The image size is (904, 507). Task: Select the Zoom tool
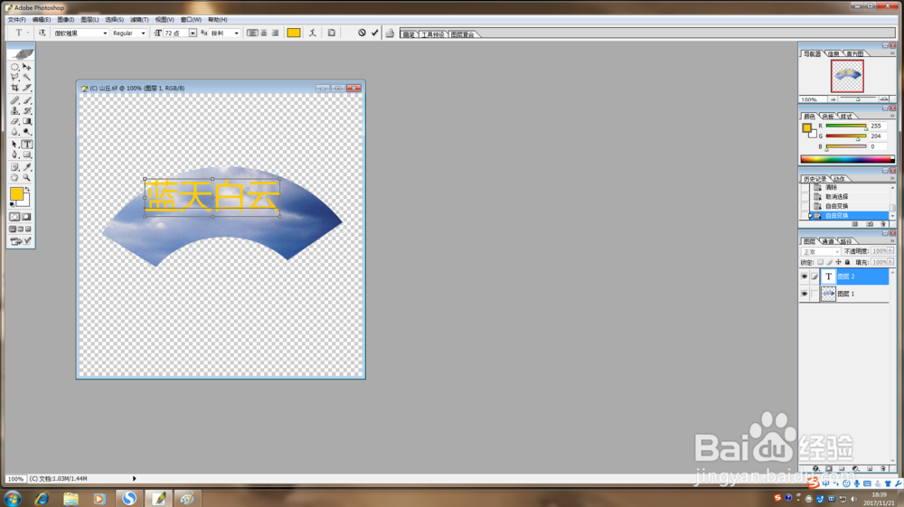[x=26, y=177]
